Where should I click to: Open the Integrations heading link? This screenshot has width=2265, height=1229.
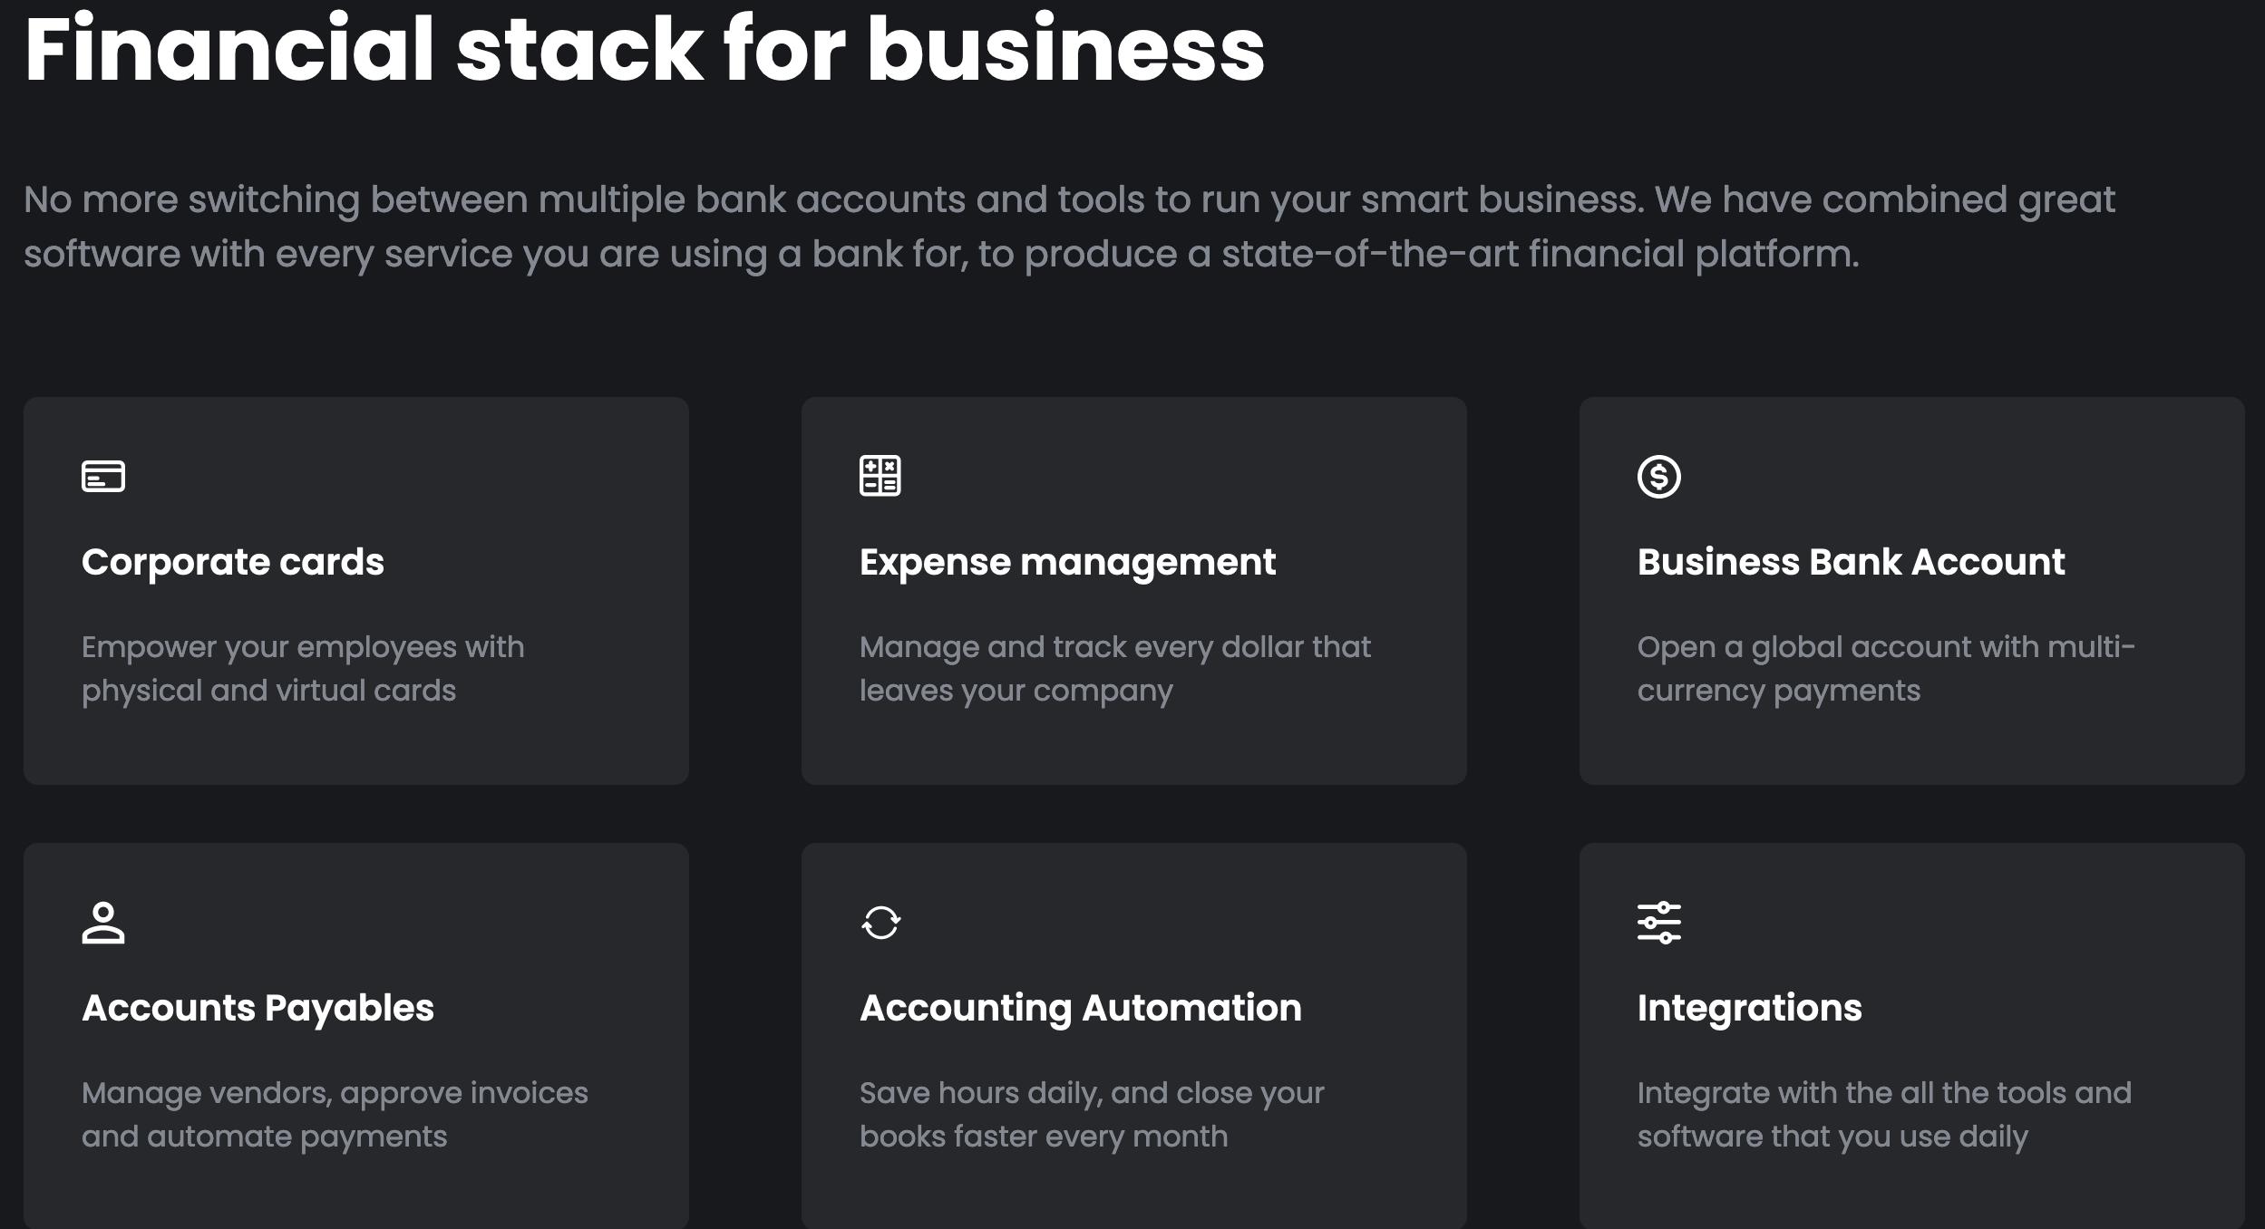click(x=1749, y=1008)
